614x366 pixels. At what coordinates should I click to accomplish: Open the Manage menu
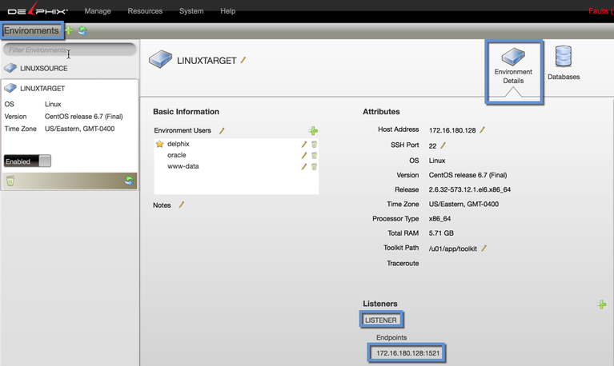[x=98, y=11]
